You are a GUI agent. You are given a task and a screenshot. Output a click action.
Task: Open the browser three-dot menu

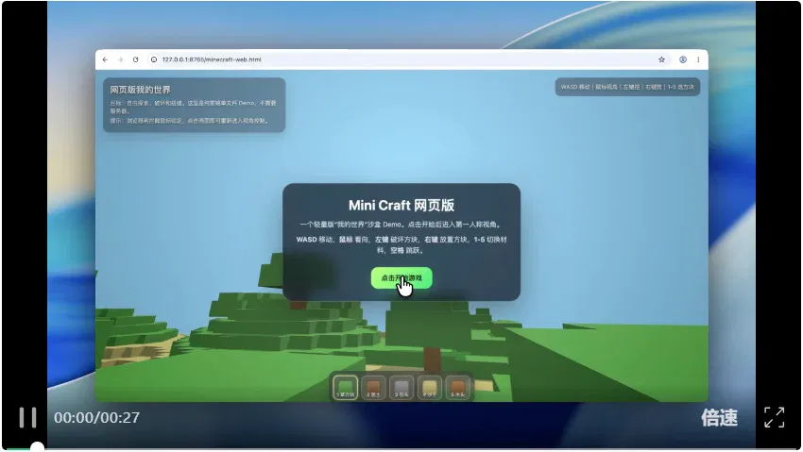[x=698, y=59]
